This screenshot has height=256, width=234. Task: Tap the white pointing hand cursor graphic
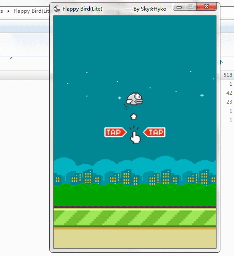(x=135, y=137)
